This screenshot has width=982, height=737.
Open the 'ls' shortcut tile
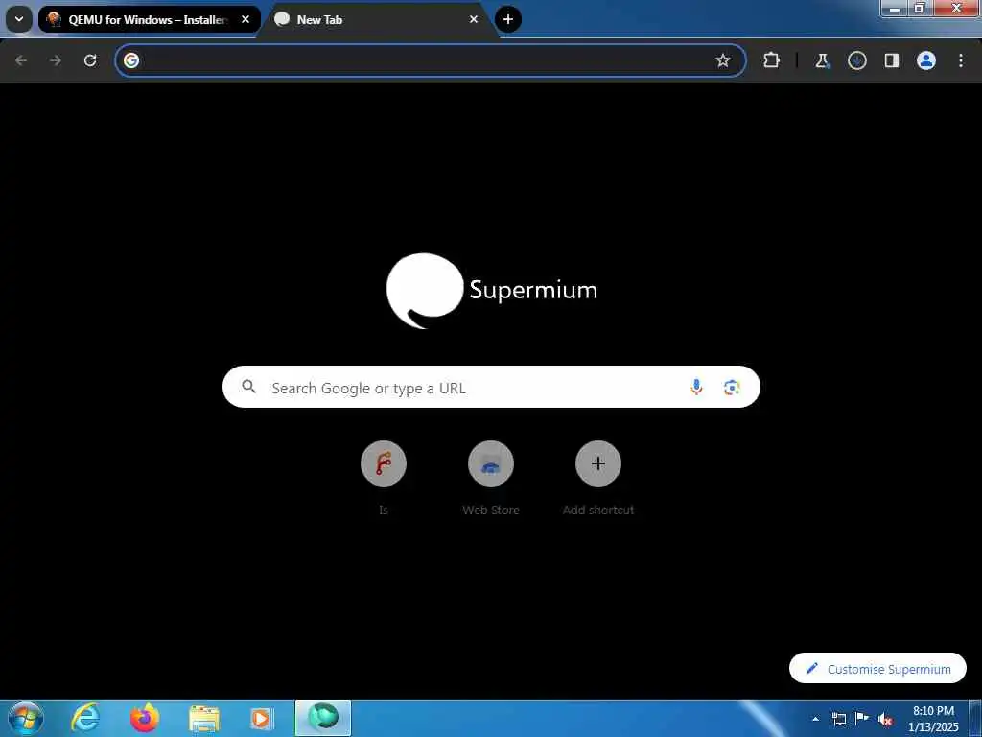point(384,479)
